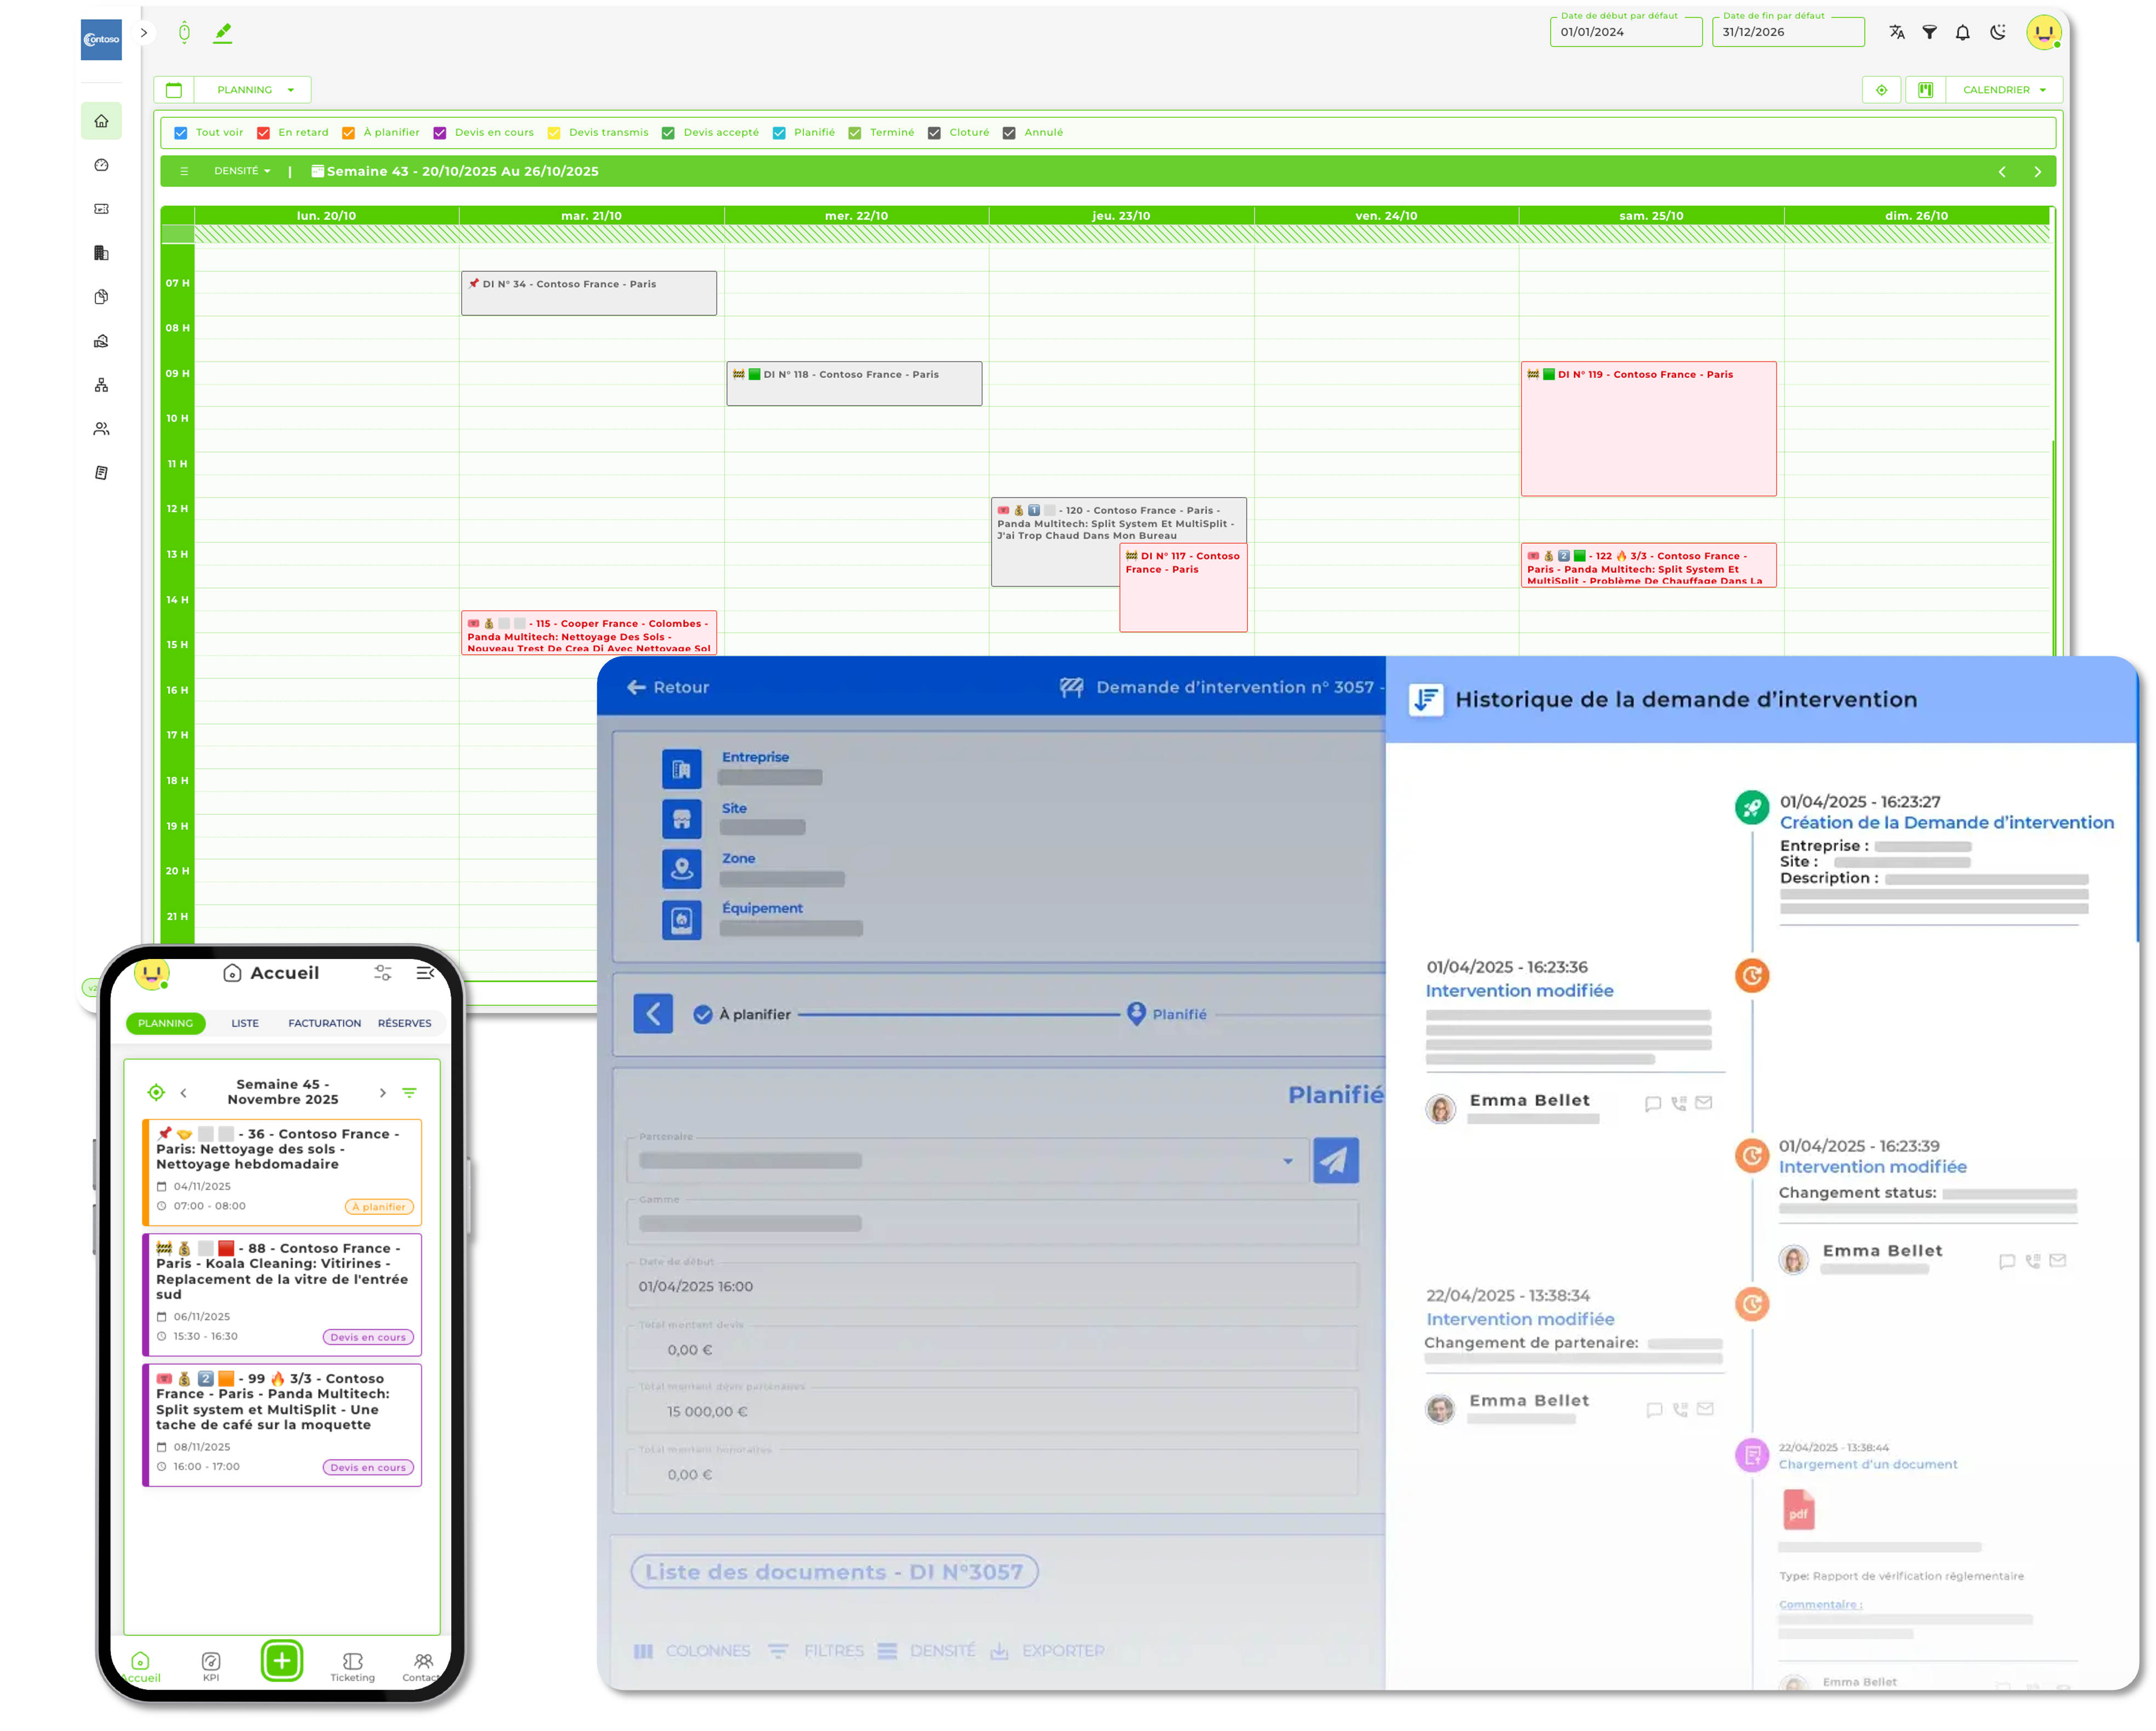Click the filter funnel icon in header
This screenshot has height=1731, width=2156.
point(1930,33)
